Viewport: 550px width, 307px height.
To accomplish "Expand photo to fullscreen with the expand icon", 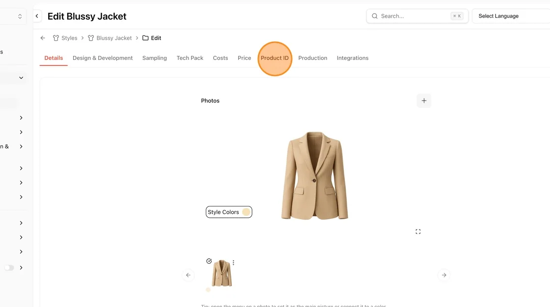I will [x=418, y=231].
